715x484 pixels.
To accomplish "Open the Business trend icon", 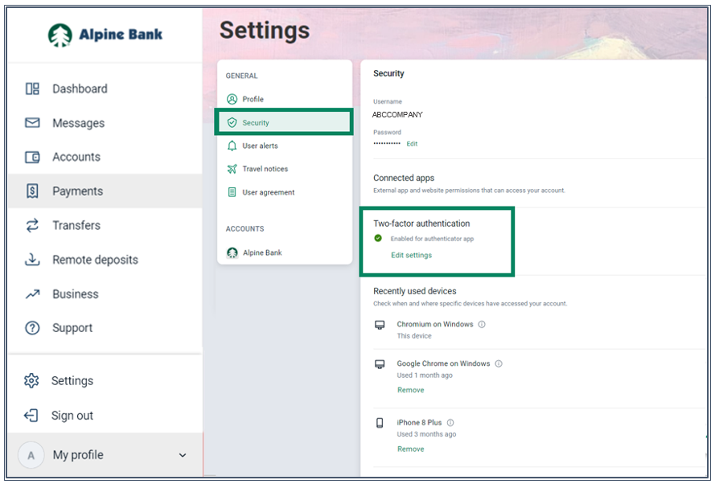I will [x=32, y=294].
